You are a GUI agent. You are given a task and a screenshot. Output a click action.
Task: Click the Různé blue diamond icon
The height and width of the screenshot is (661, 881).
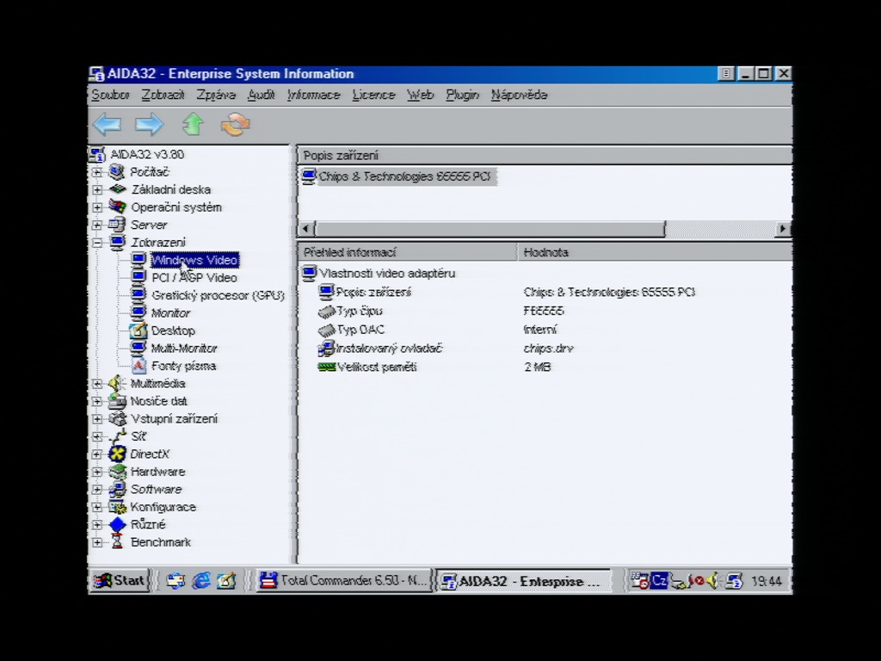(x=117, y=524)
